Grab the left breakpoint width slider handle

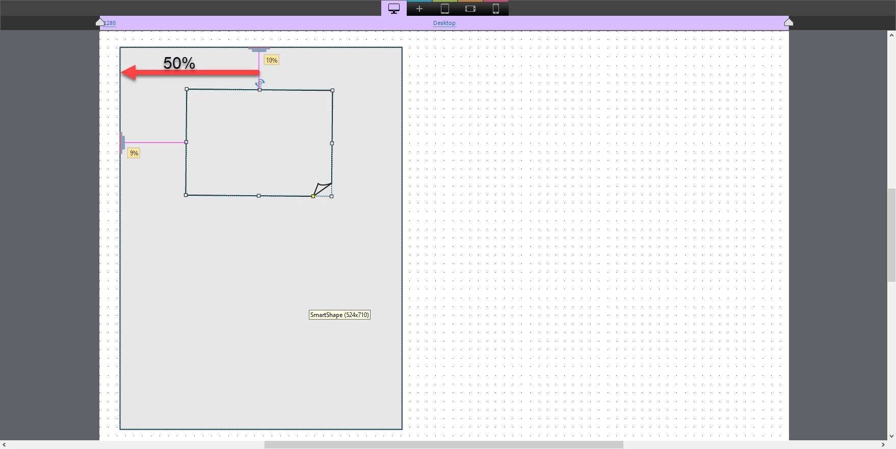[100, 22]
